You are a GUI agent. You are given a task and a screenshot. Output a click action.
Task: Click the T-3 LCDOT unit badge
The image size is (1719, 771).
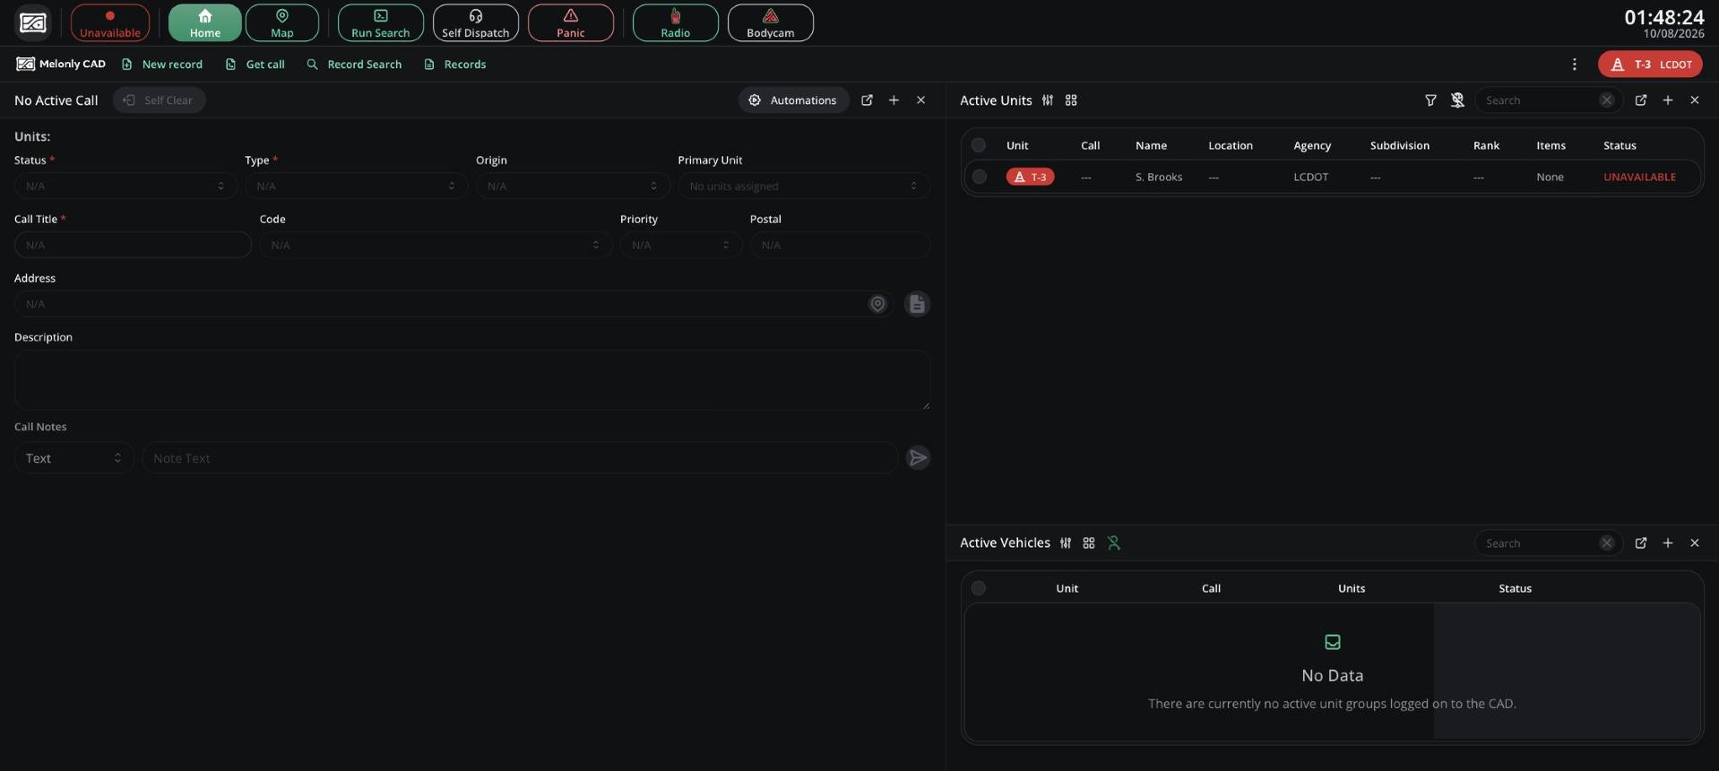point(1650,65)
